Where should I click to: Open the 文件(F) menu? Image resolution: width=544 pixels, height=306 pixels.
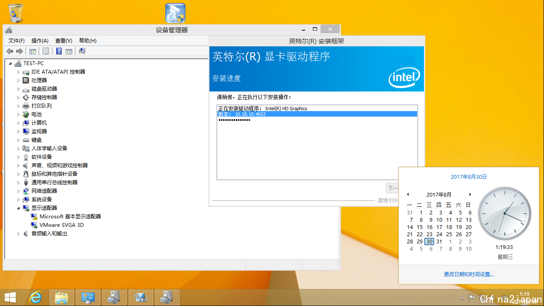pyautogui.click(x=17, y=41)
